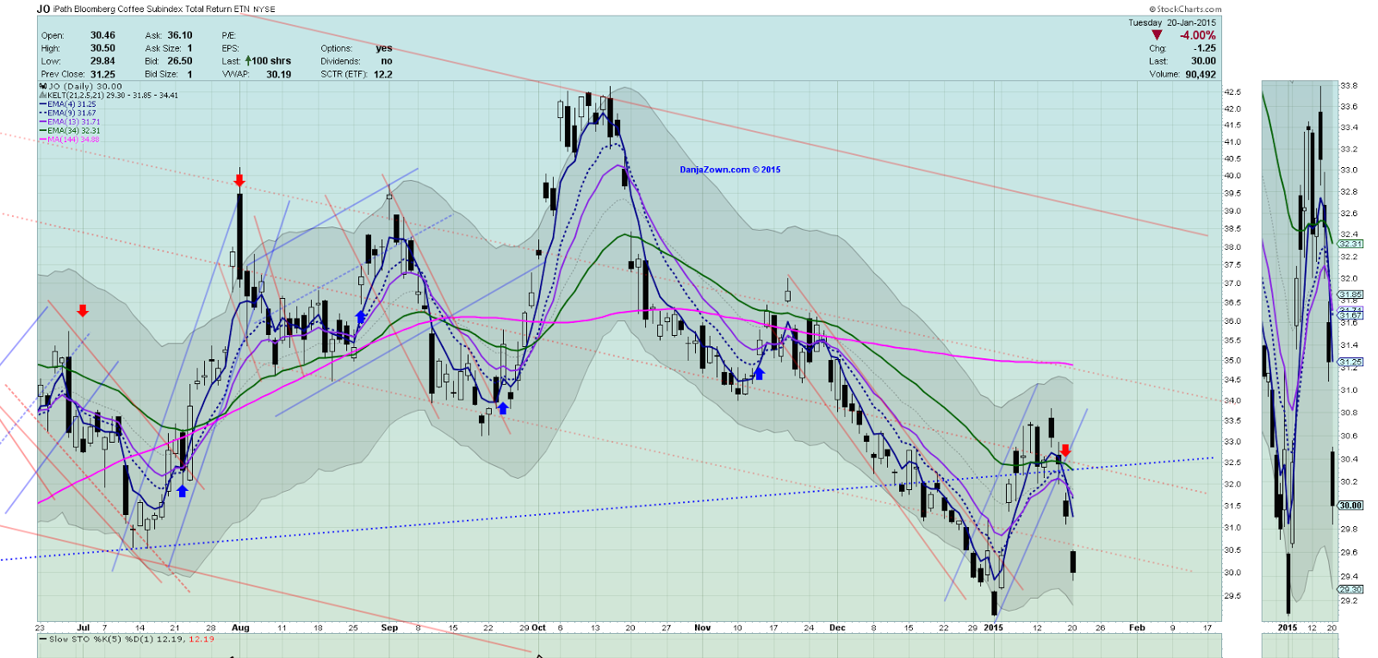Click the Oct label on the date axis
The width and height of the screenshot is (1378, 658).
pyautogui.click(x=539, y=628)
